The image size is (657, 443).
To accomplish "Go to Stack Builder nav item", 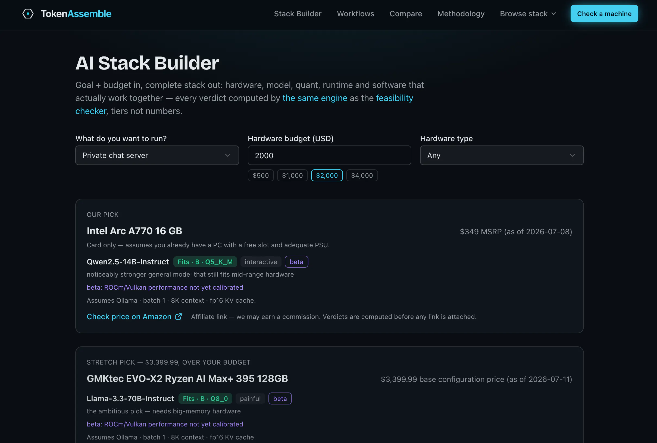I will tap(298, 14).
